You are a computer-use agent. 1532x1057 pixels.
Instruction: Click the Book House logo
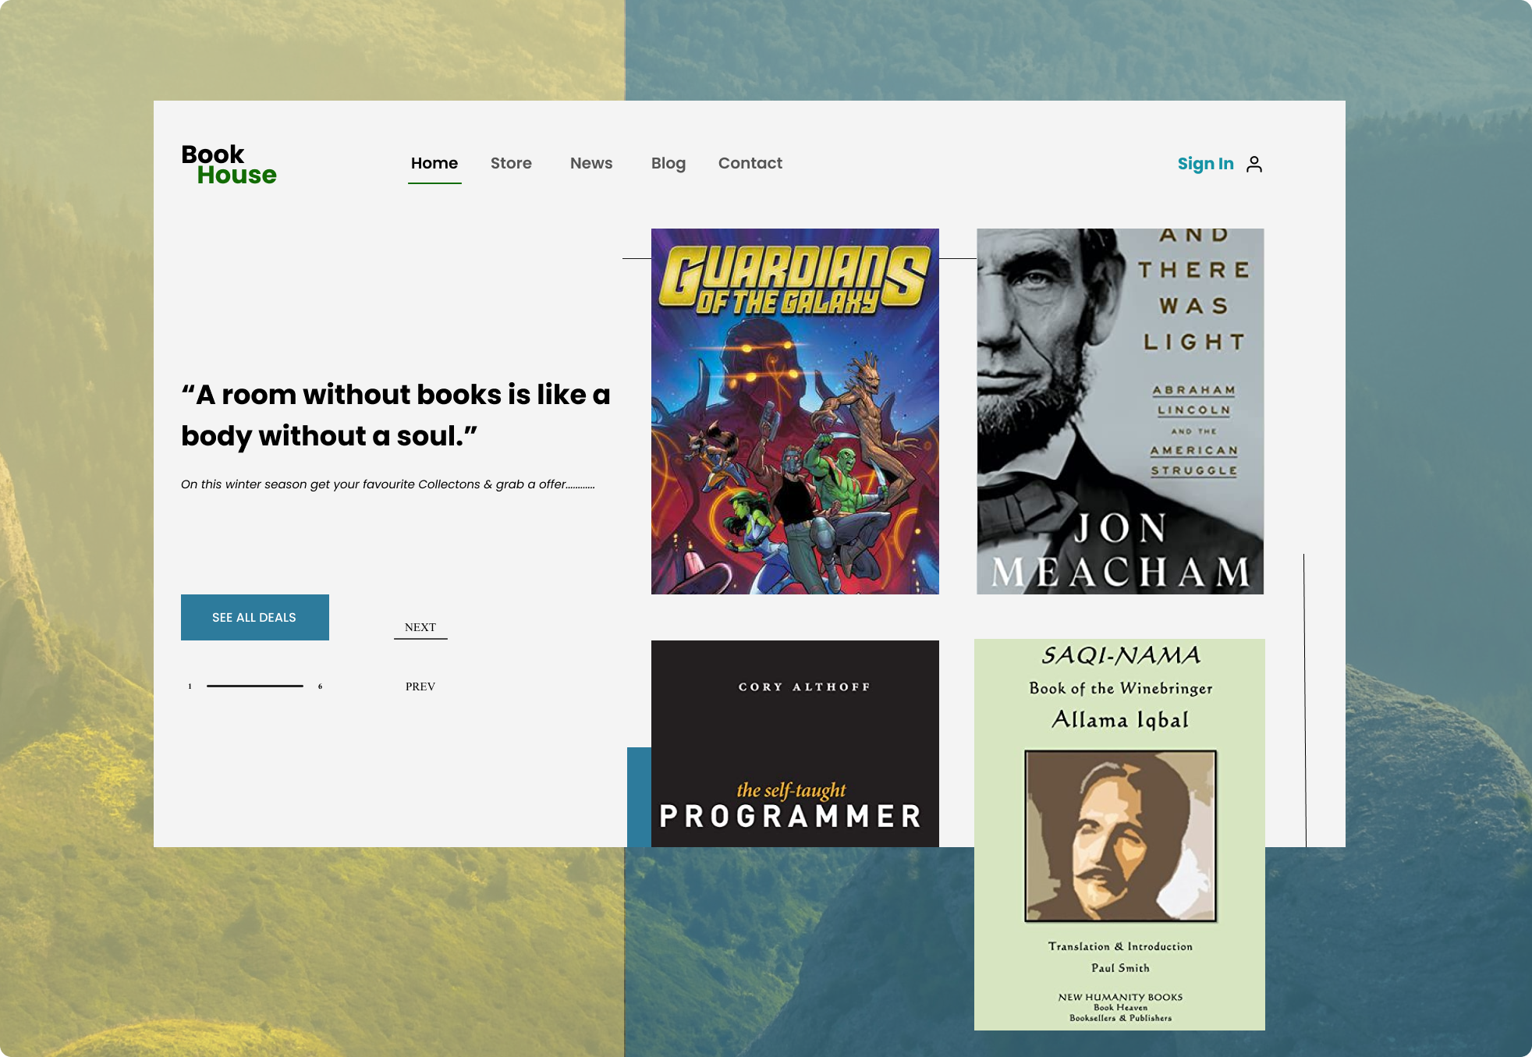click(x=229, y=165)
